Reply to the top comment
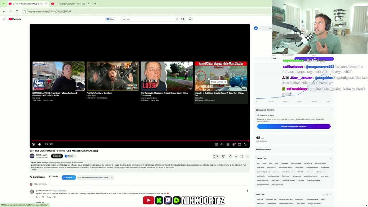 point(49,197)
